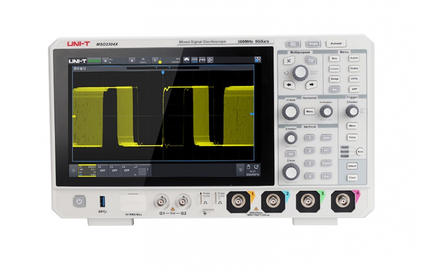The image size is (432, 270).
Task: Toggle Vertical channel 1 hardware button
Action: coord(309,138)
